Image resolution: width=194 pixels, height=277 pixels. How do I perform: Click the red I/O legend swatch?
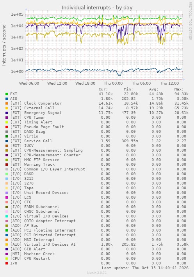7,263
